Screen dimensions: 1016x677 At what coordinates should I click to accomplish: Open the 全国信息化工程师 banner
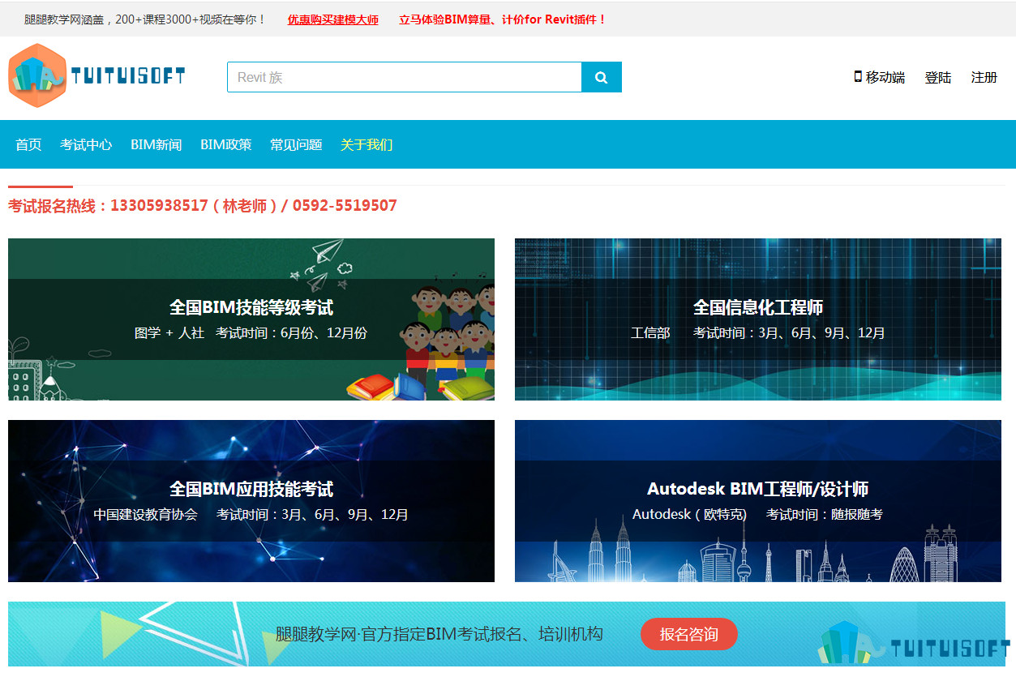[x=758, y=319]
